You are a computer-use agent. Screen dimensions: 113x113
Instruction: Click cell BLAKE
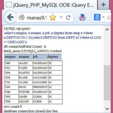[25, 77]
